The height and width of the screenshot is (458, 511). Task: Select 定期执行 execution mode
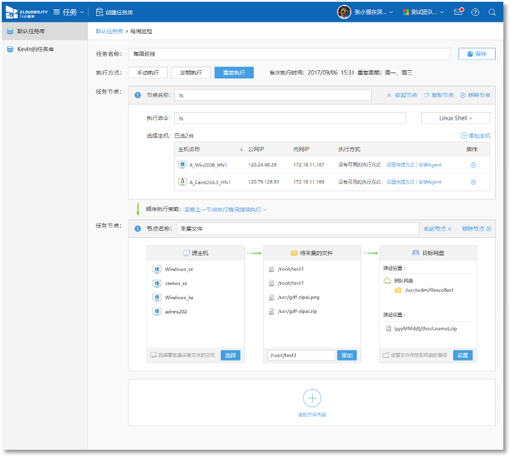[191, 73]
